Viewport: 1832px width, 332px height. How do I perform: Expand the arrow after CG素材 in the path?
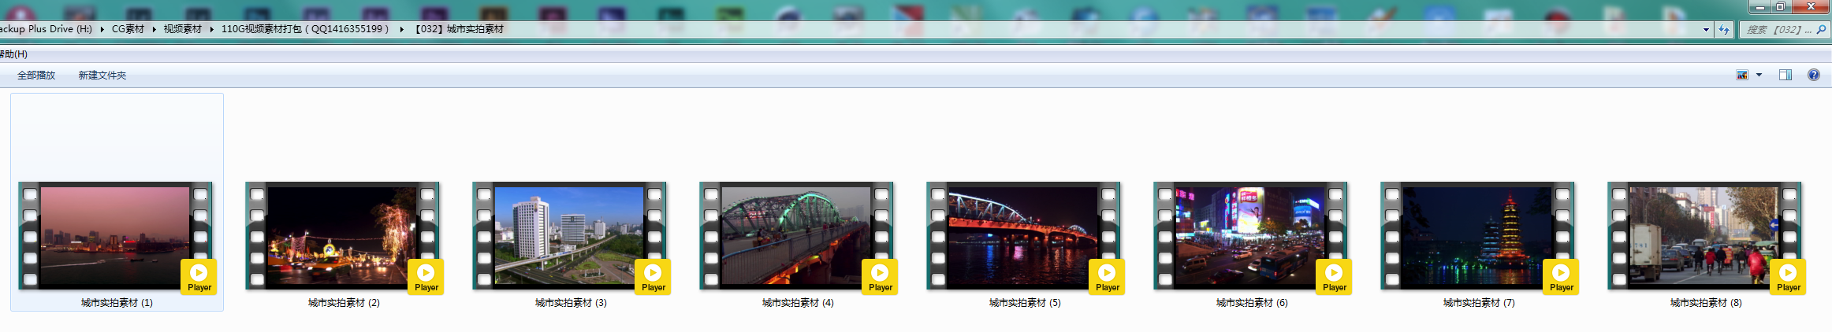click(154, 29)
